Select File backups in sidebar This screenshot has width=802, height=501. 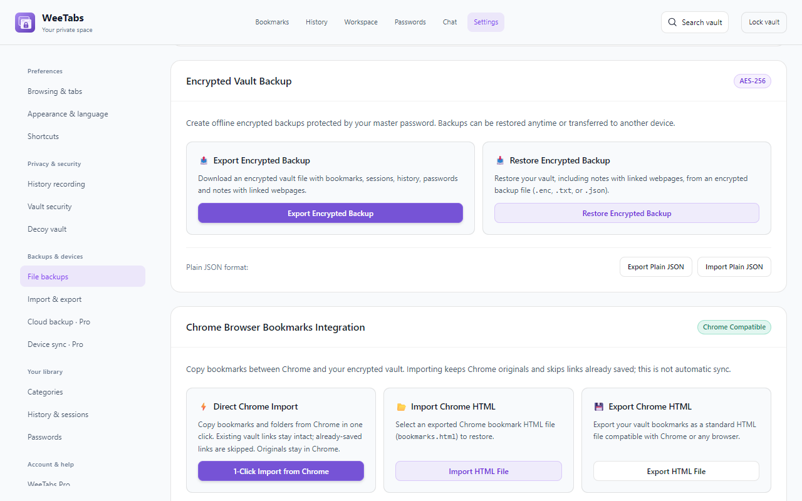pos(83,277)
